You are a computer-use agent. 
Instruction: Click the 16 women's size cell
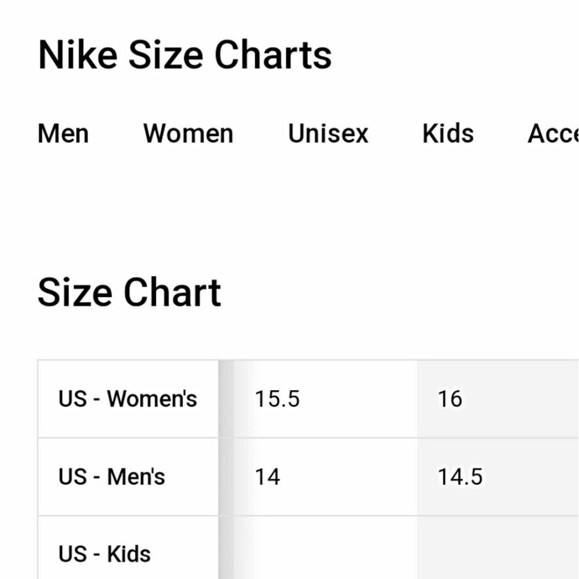point(498,399)
